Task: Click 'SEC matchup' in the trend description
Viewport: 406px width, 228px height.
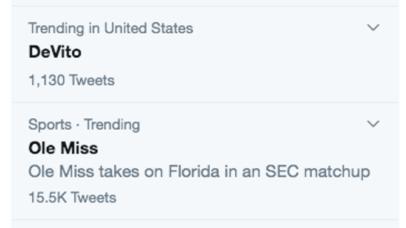Action: click(318, 172)
